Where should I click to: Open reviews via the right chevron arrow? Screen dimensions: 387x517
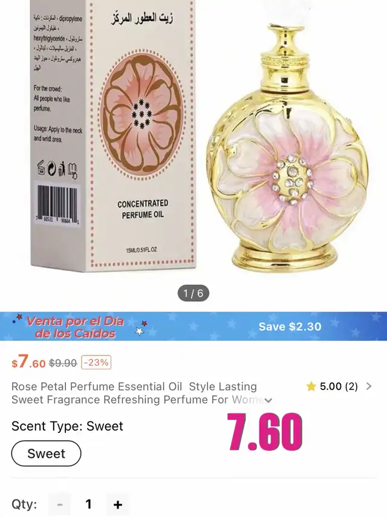369,386
